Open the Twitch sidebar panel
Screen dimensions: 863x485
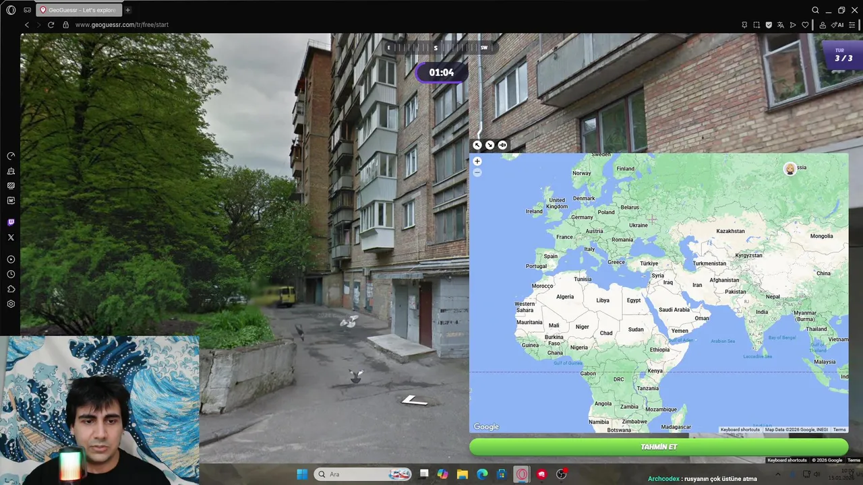coord(11,222)
